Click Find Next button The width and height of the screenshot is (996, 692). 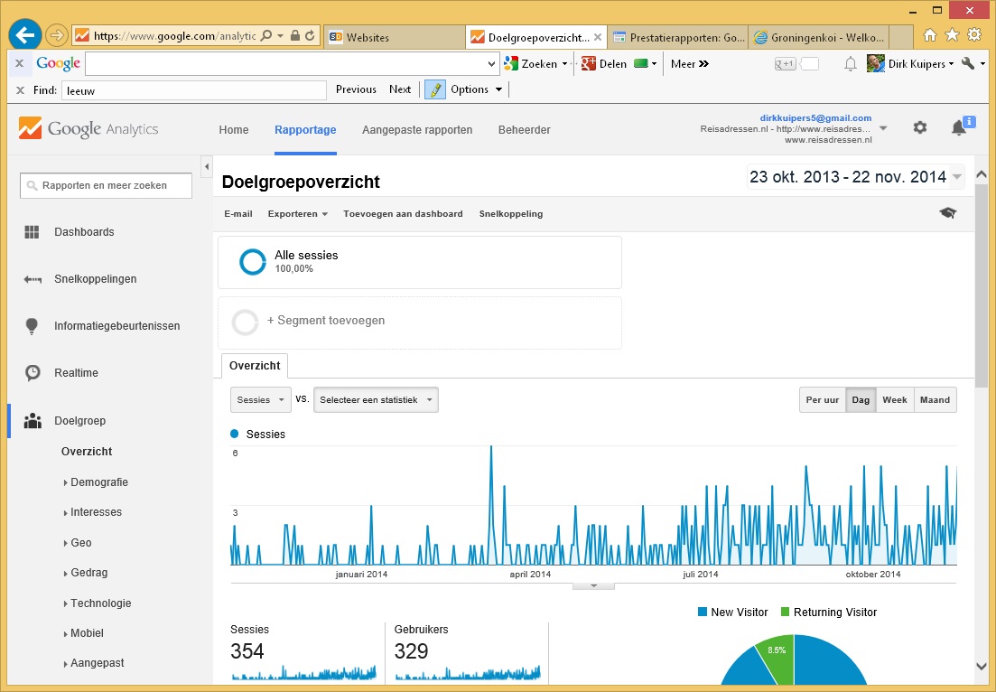(x=400, y=89)
